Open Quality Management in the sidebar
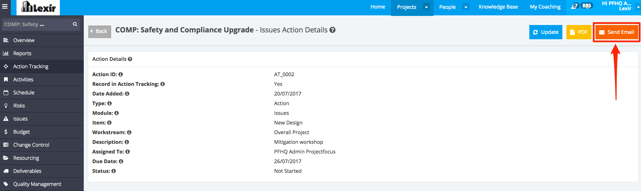641x191 pixels. pos(42,184)
